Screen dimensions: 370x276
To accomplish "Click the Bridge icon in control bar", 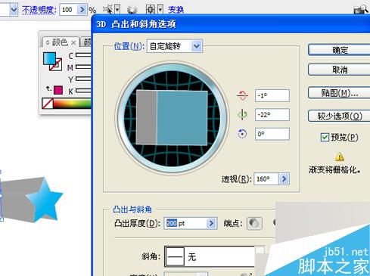I will [360, 10].
